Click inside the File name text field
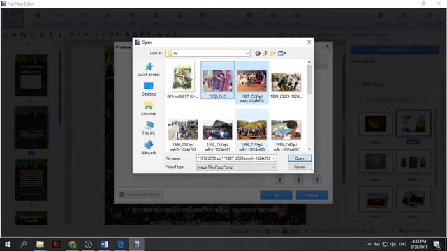The image size is (447, 251). point(234,158)
